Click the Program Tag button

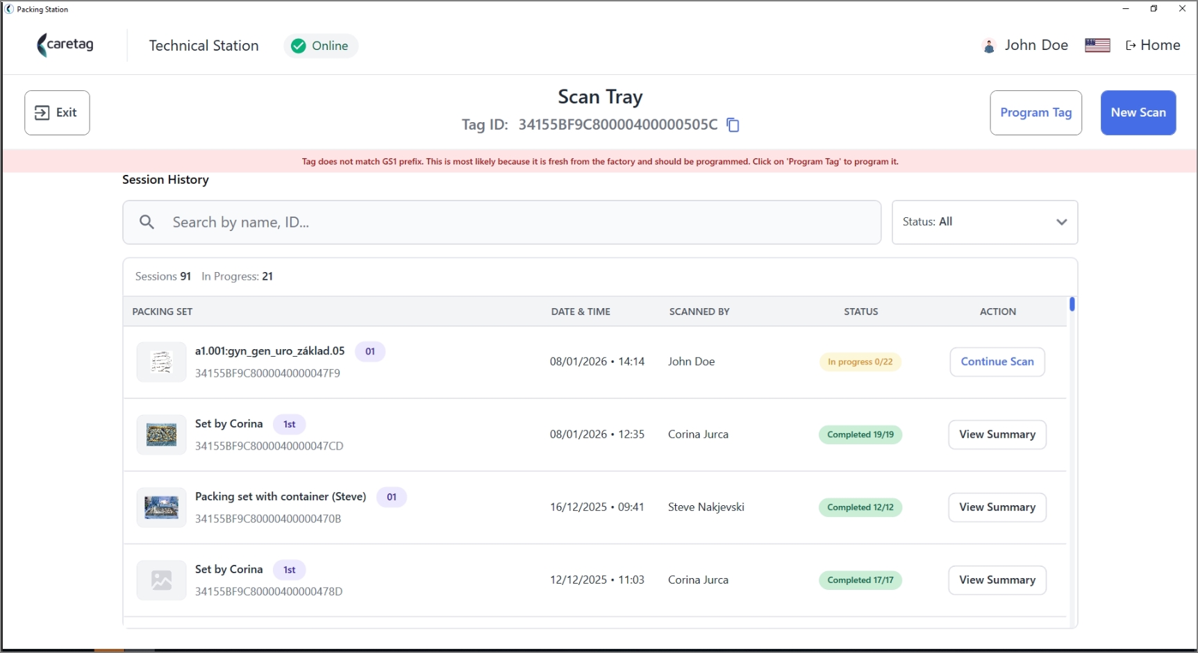(1035, 112)
